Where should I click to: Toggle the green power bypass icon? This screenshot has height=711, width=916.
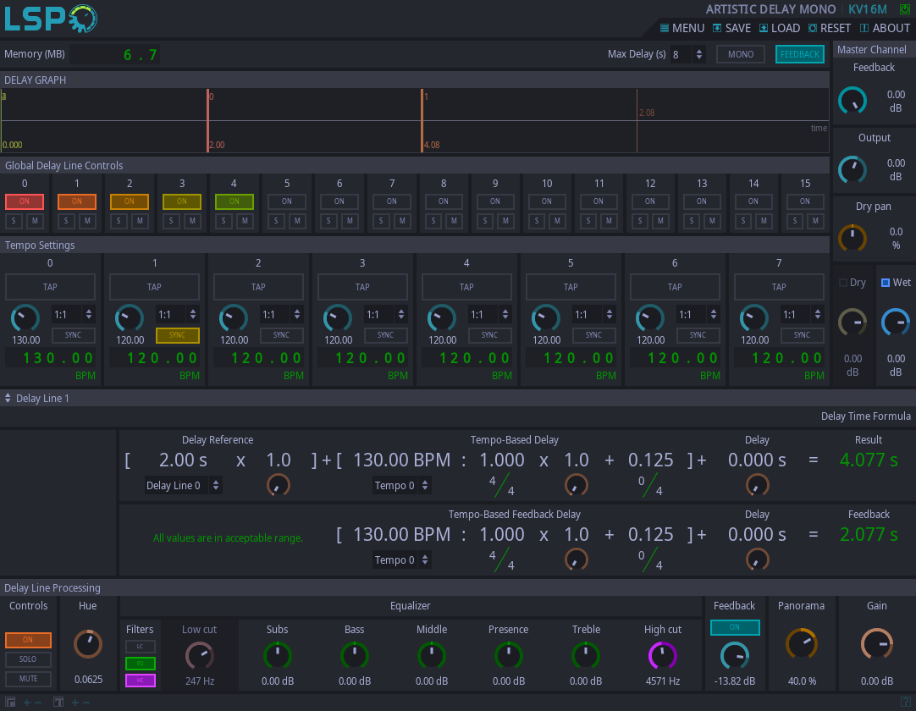click(x=904, y=8)
